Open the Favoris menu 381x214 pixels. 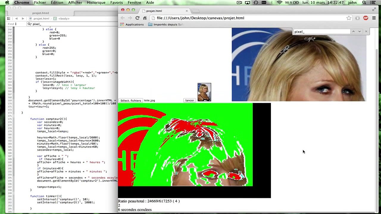117,3
